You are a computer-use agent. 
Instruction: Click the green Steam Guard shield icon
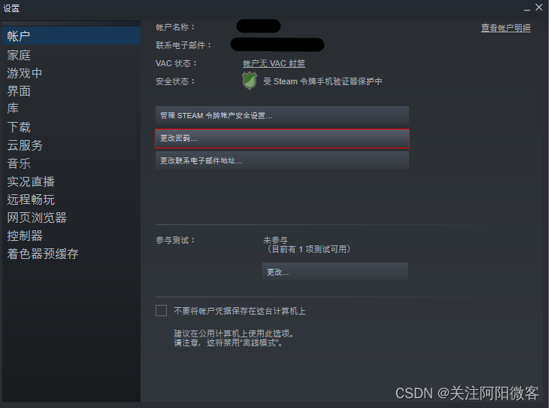[249, 81]
